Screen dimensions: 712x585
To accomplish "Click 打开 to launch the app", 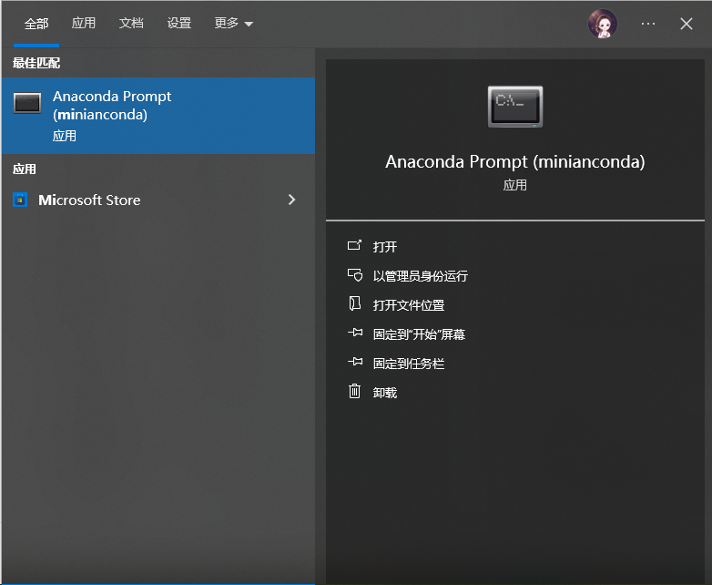I will point(384,247).
